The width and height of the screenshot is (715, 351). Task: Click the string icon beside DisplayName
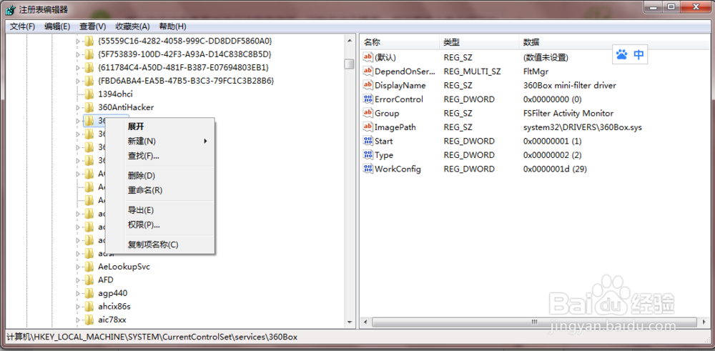coord(368,85)
